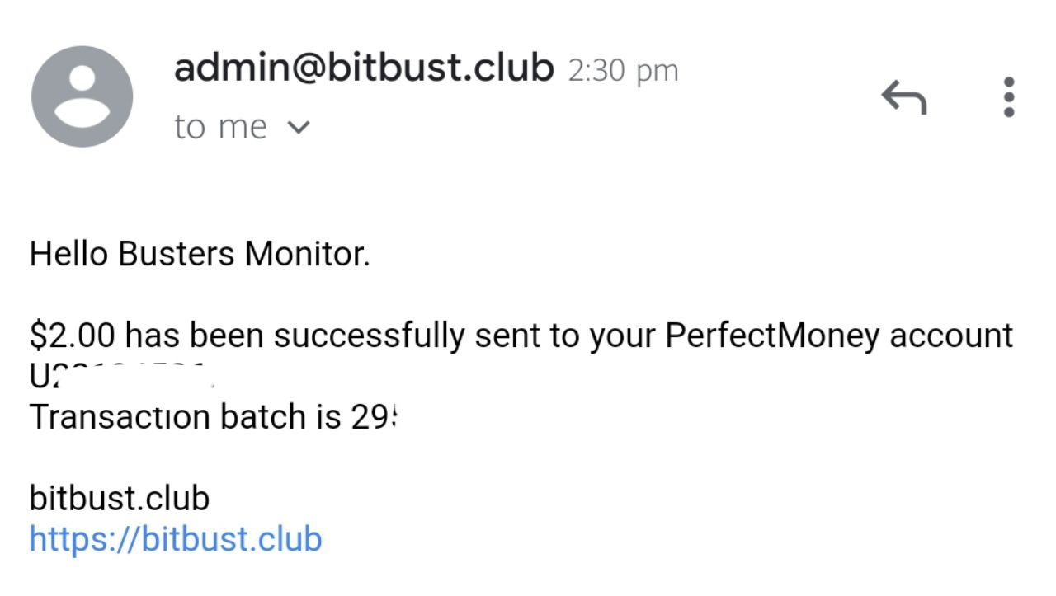Click the word "Transaction" in the body
The height and width of the screenshot is (596, 1056).
pos(120,417)
